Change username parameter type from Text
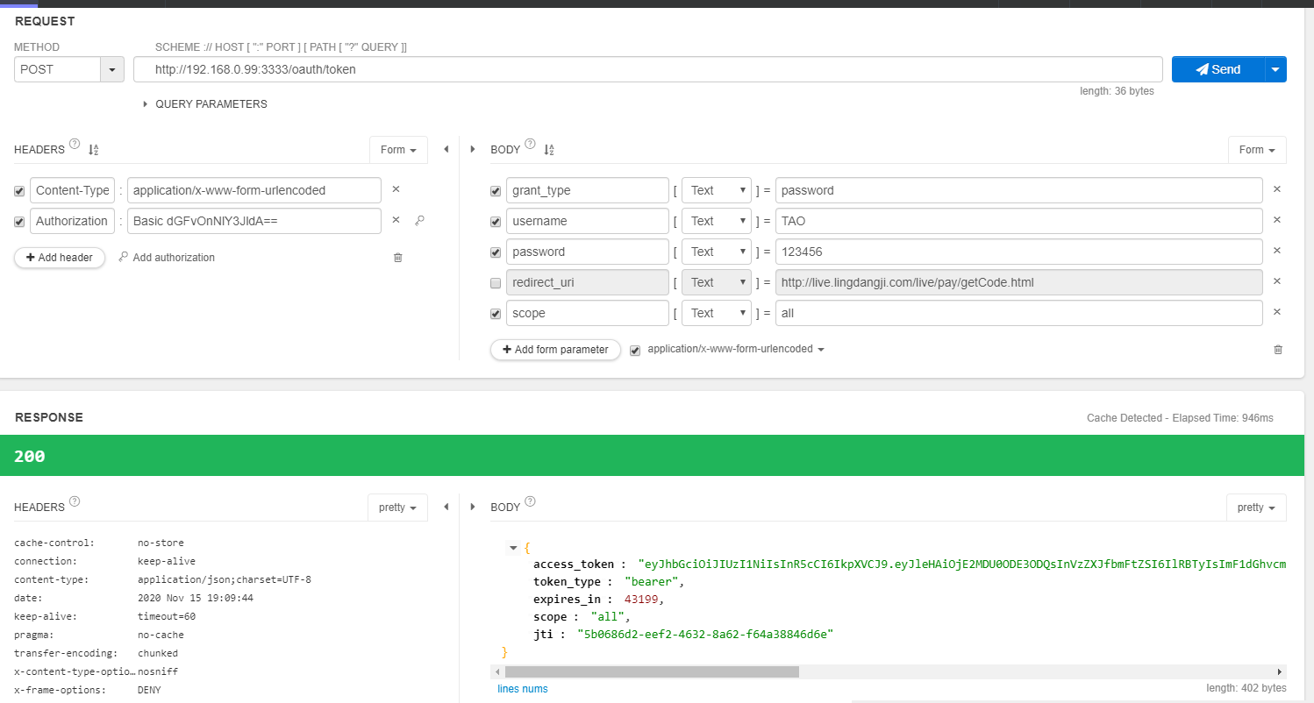The image size is (1314, 703). click(x=717, y=221)
